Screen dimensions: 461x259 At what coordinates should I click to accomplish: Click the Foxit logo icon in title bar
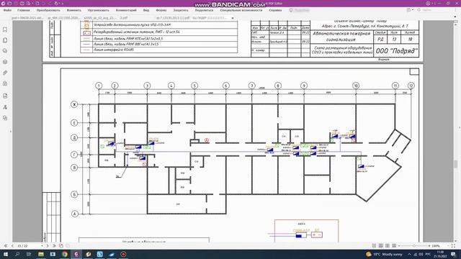(x=3, y=3)
